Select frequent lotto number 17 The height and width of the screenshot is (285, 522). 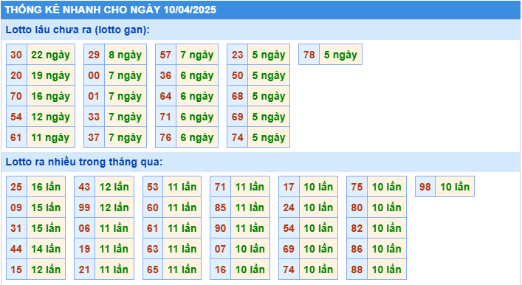(x=289, y=187)
